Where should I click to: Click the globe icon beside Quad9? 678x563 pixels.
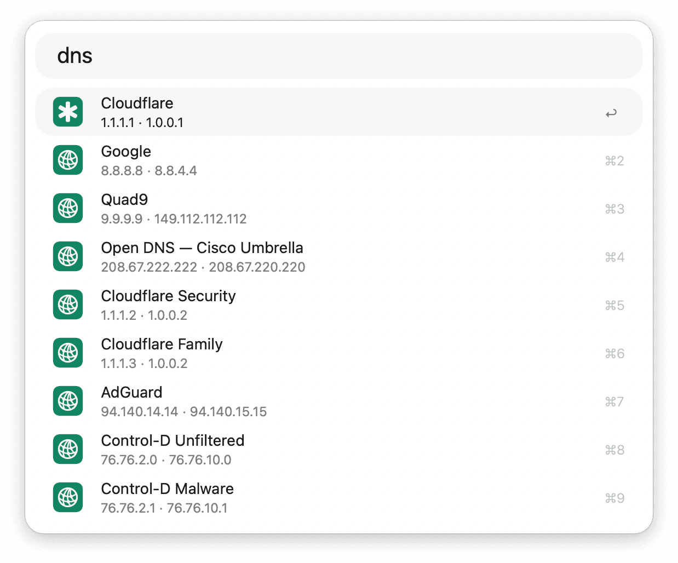coord(68,209)
